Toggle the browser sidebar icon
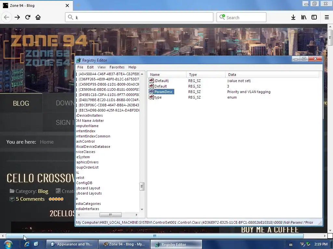The width and height of the screenshot is (333, 249). (x=314, y=17)
